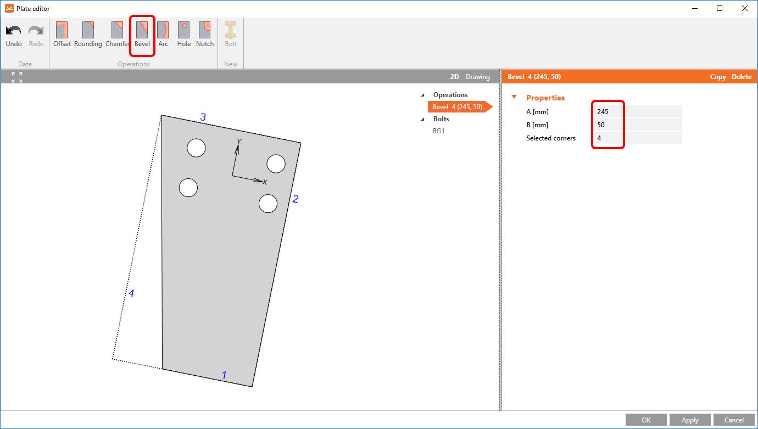
Task: Collapse the Properties section
Action: coord(514,98)
